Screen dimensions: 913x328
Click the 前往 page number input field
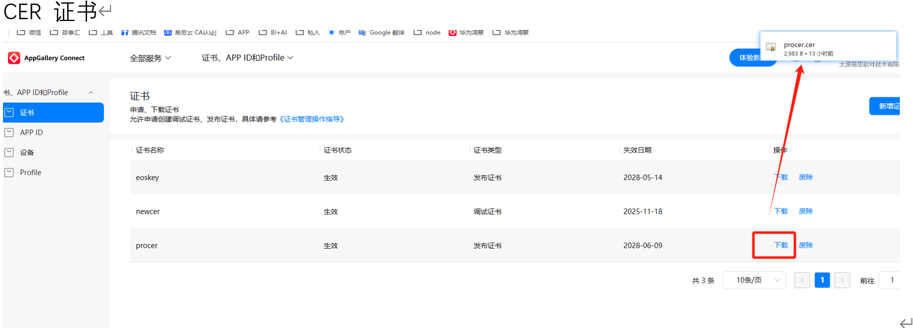point(890,280)
